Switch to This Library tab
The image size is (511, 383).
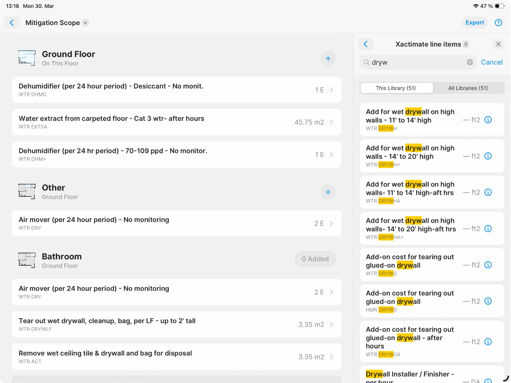(396, 88)
